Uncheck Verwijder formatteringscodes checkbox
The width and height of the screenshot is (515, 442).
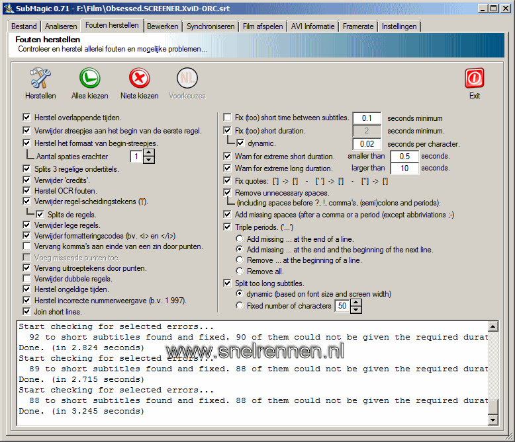point(26,235)
